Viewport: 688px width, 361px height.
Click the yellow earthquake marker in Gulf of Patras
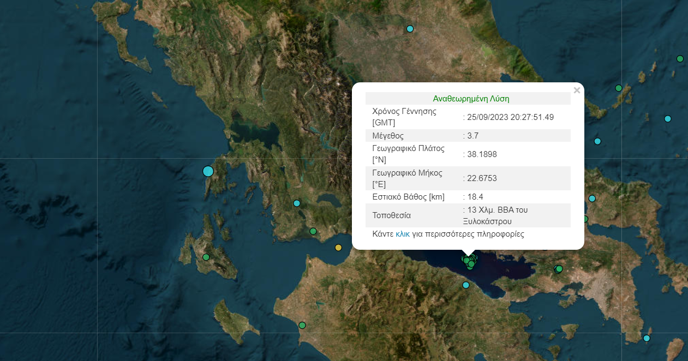click(x=338, y=248)
